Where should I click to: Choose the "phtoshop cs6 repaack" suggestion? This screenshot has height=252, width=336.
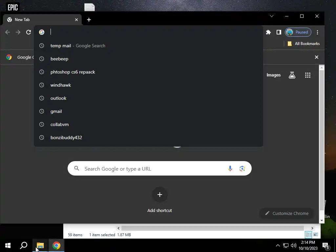[x=148, y=72]
